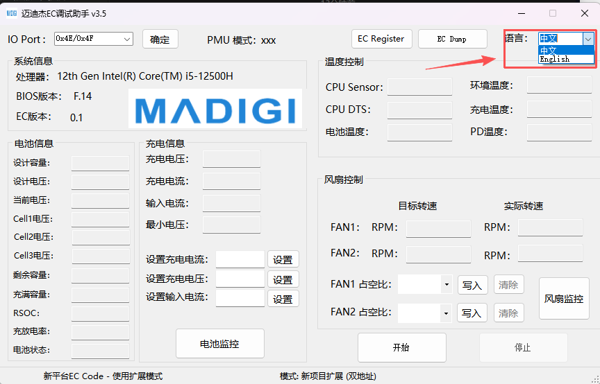The width and height of the screenshot is (600, 384).
Task: Click FAN2 实际转速 RPM field
Action: (x=550, y=253)
